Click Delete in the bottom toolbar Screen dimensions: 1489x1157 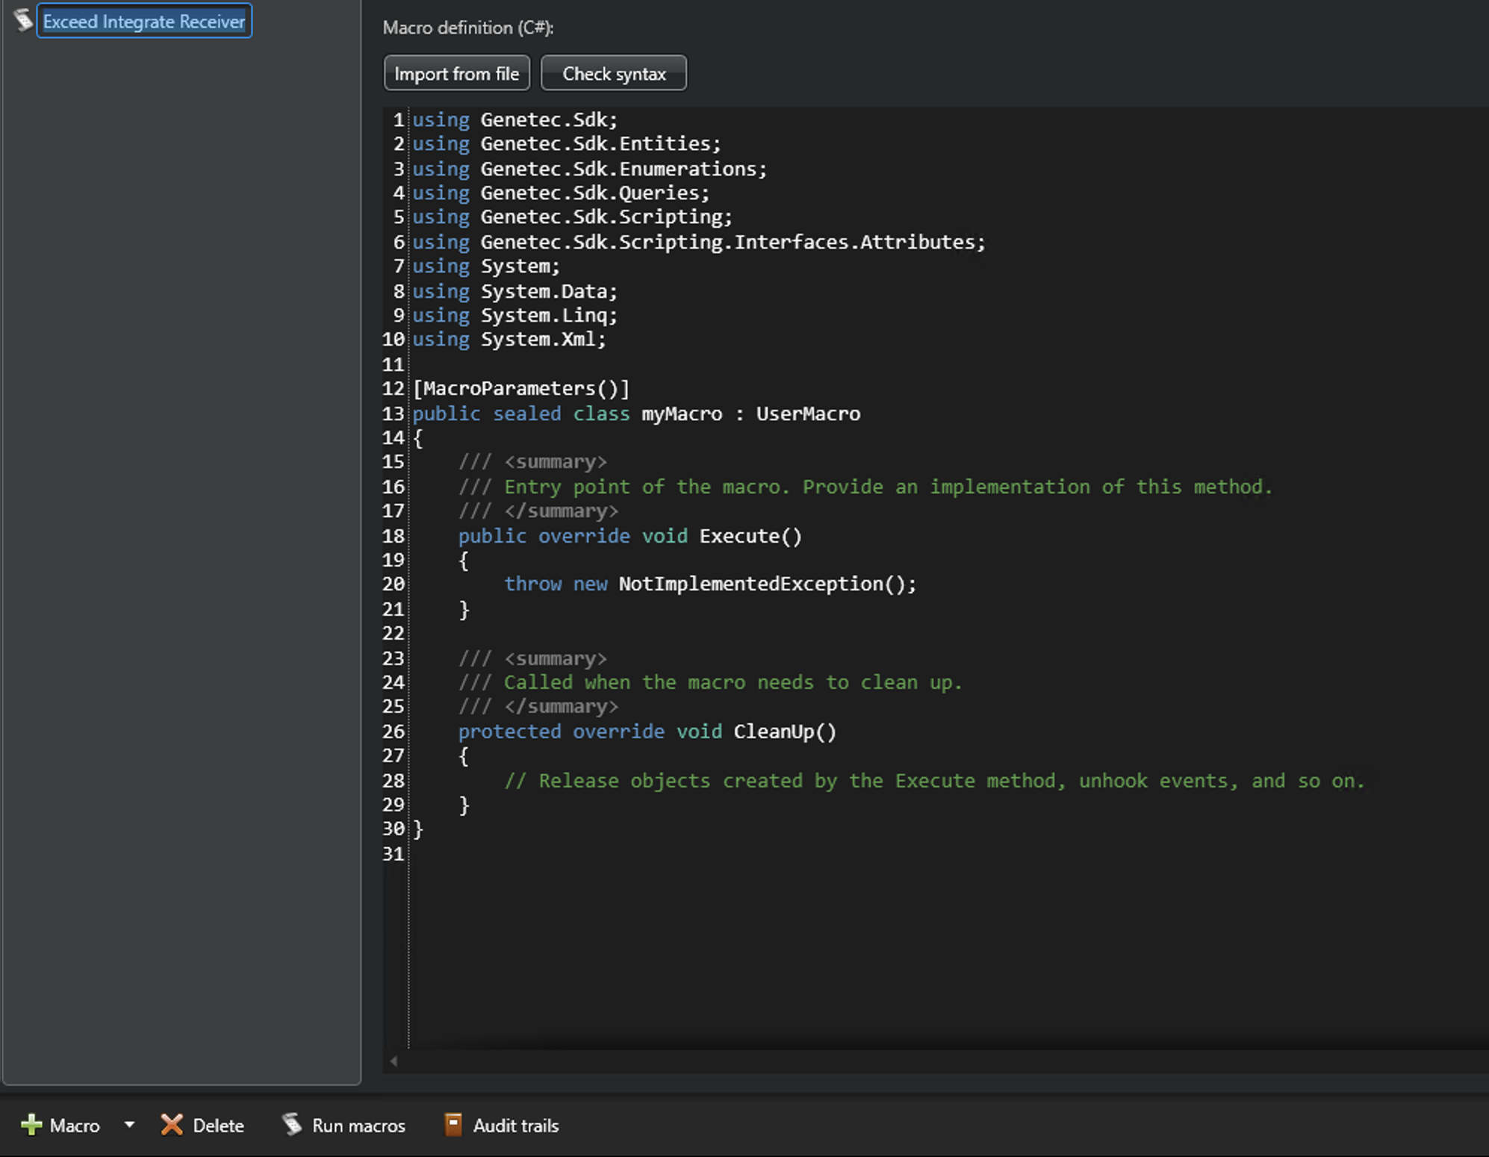(202, 1126)
